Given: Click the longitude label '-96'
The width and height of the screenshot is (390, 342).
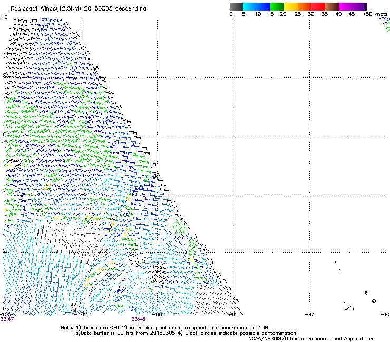Looking at the screenshot, I should [x=233, y=315].
